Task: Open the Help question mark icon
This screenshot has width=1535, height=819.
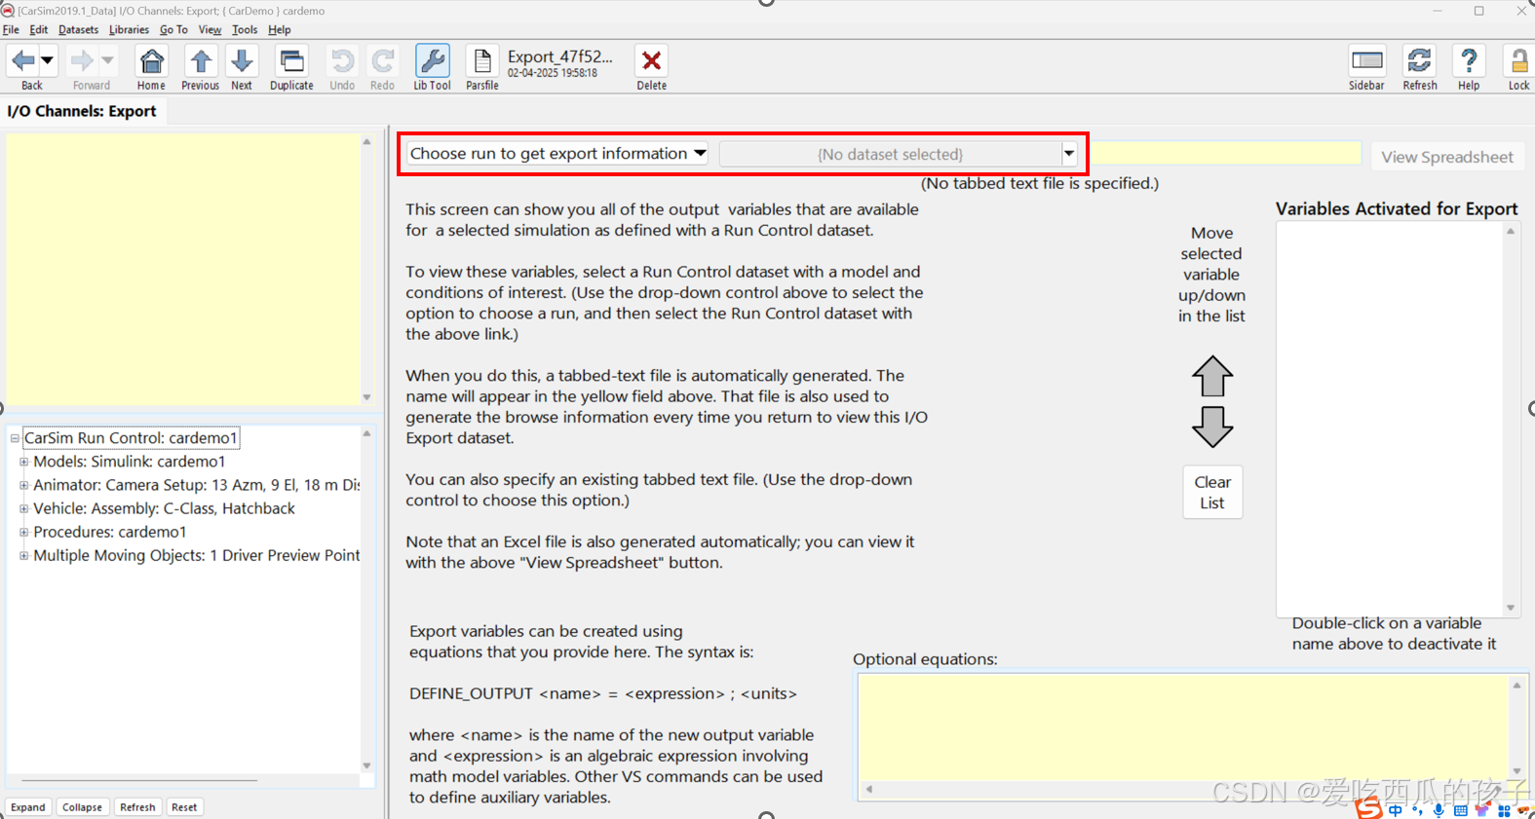Action: [1469, 60]
